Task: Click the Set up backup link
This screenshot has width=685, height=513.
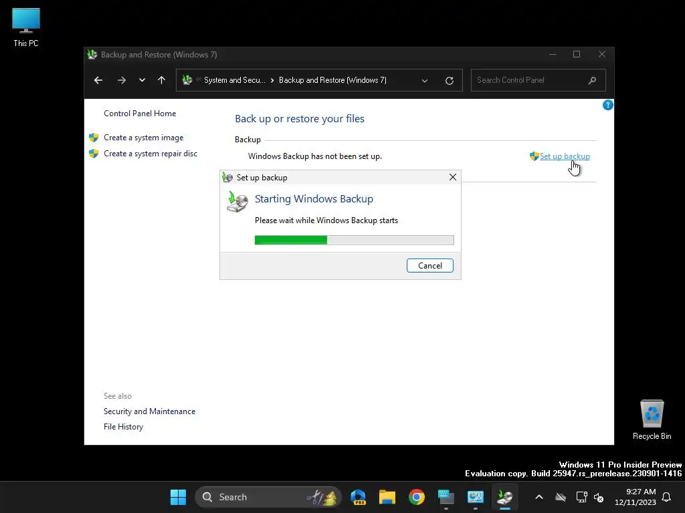Action: [x=565, y=156]
